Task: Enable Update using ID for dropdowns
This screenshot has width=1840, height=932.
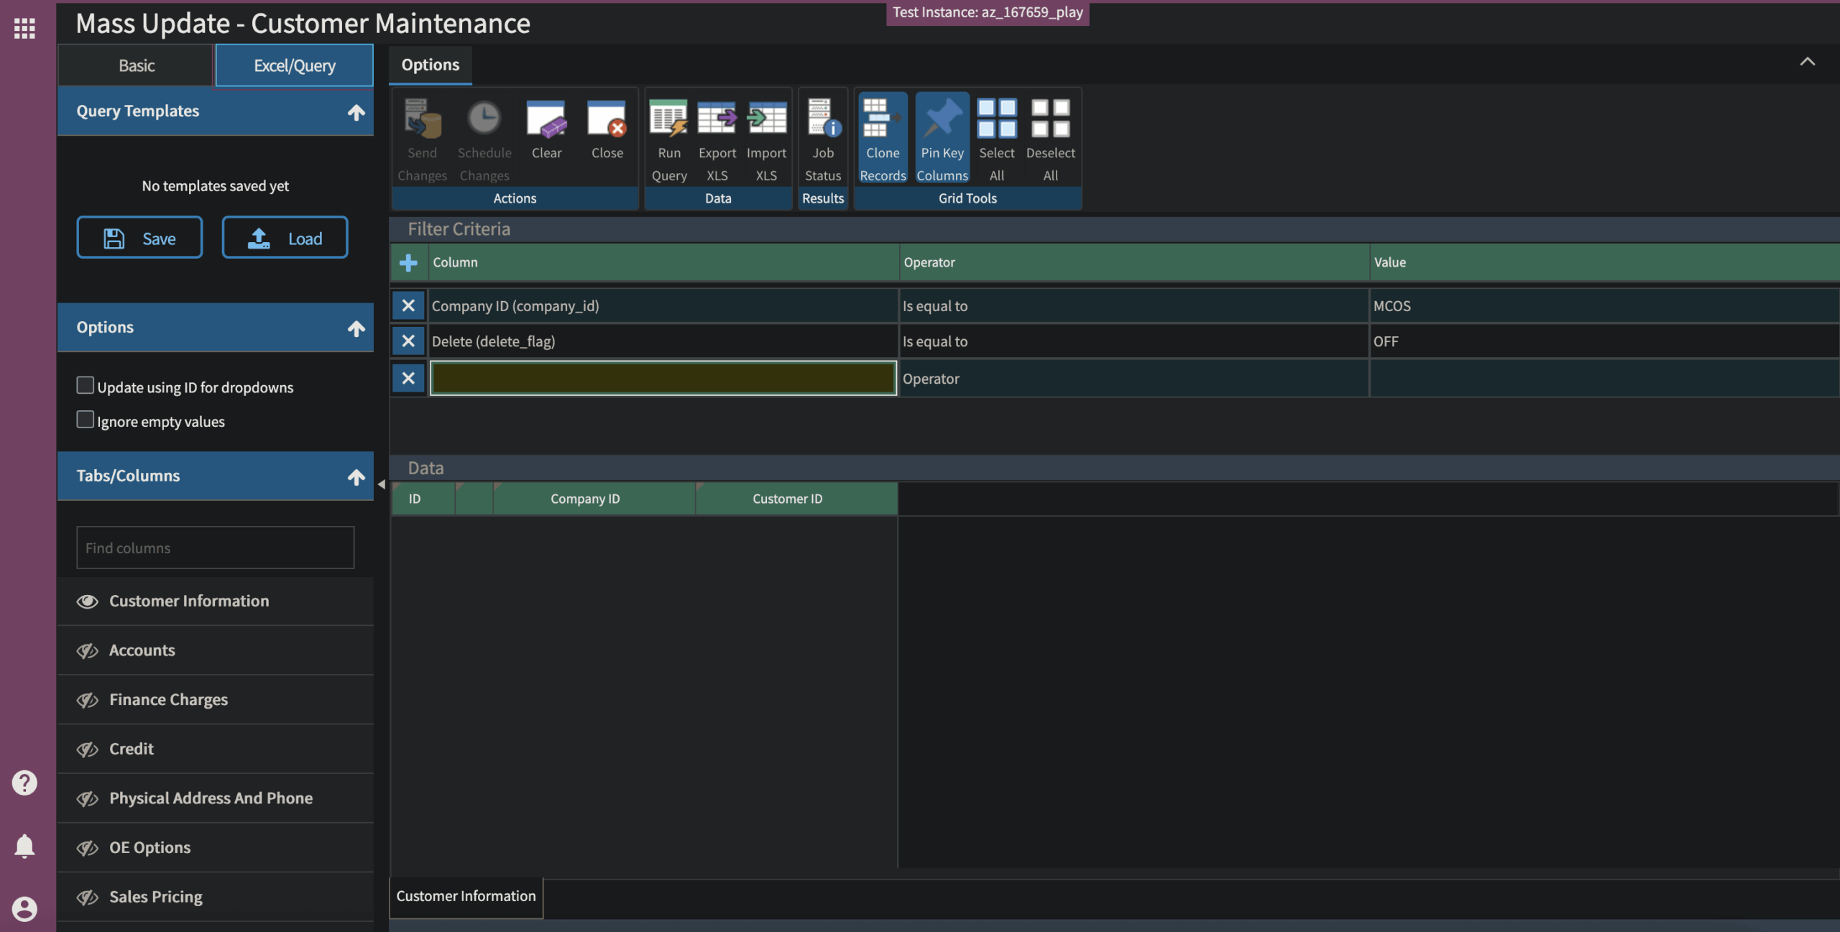Action: (x=86, y=386)
